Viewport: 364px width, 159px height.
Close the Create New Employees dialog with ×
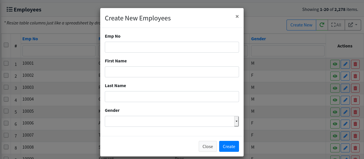(x=237, y=16)
